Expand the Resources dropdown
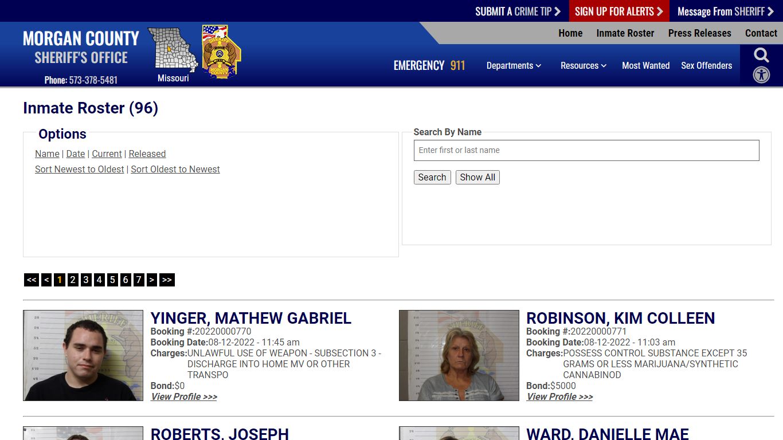Viewport: 783px width, 440px height. click(584, 66)
